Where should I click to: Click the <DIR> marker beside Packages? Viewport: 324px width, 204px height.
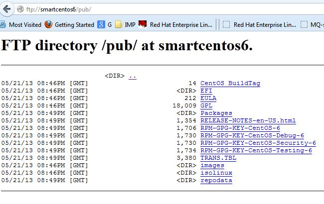pyautogui.click(x=186, y=113)
